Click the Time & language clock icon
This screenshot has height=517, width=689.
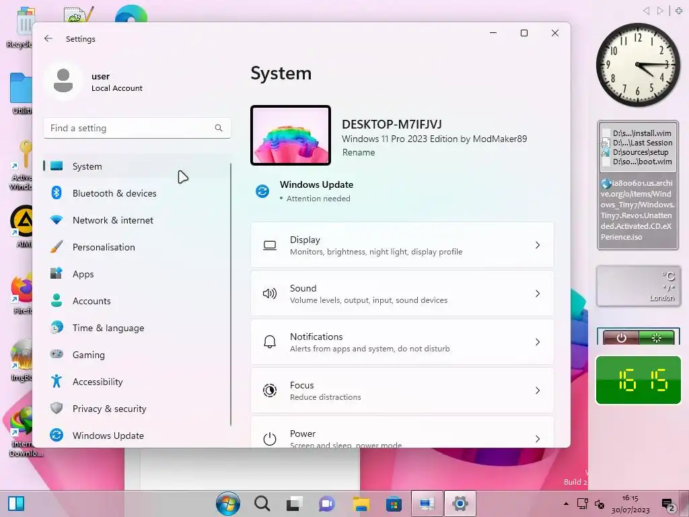tap(57, 328)
